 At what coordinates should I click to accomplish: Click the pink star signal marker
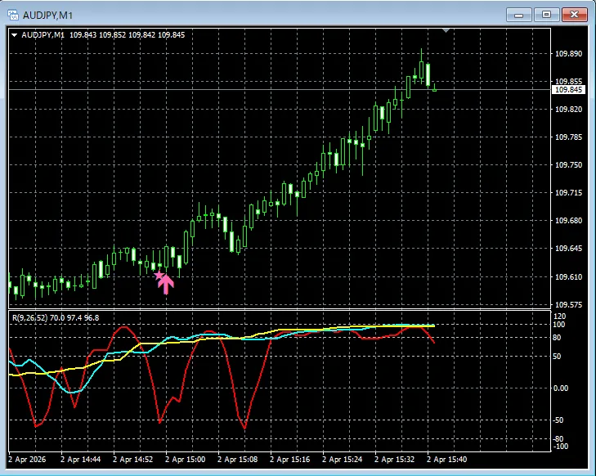[x=159, y=275]
